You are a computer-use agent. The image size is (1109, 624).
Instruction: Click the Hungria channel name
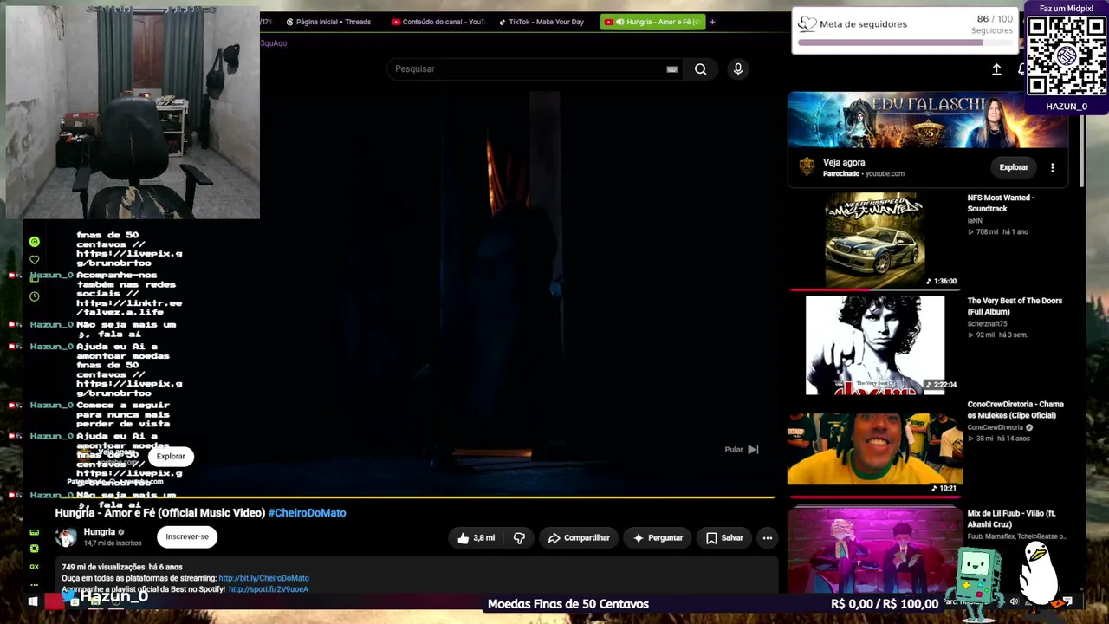(100, 532)
